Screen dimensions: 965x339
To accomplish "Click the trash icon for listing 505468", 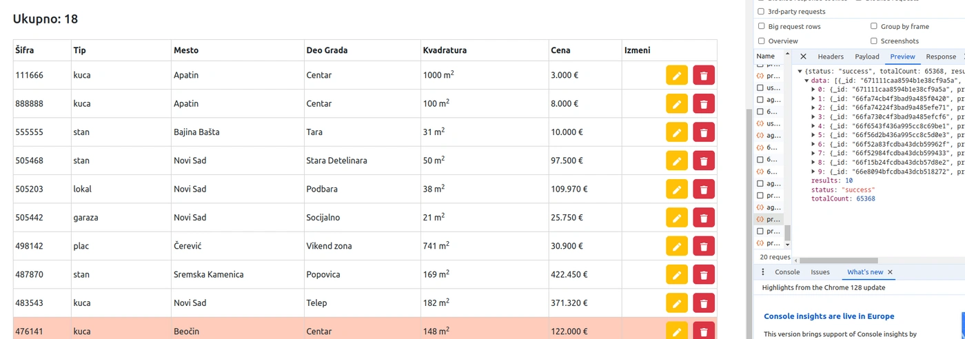I will [704, 161].
